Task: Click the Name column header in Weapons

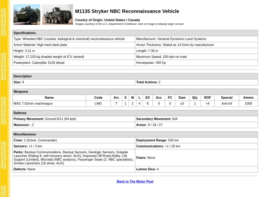Action: click(x=49, y=98)
